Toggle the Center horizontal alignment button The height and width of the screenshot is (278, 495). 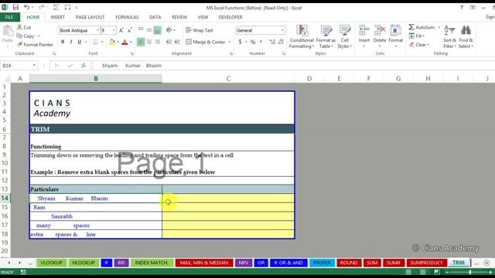click(149, 42)
